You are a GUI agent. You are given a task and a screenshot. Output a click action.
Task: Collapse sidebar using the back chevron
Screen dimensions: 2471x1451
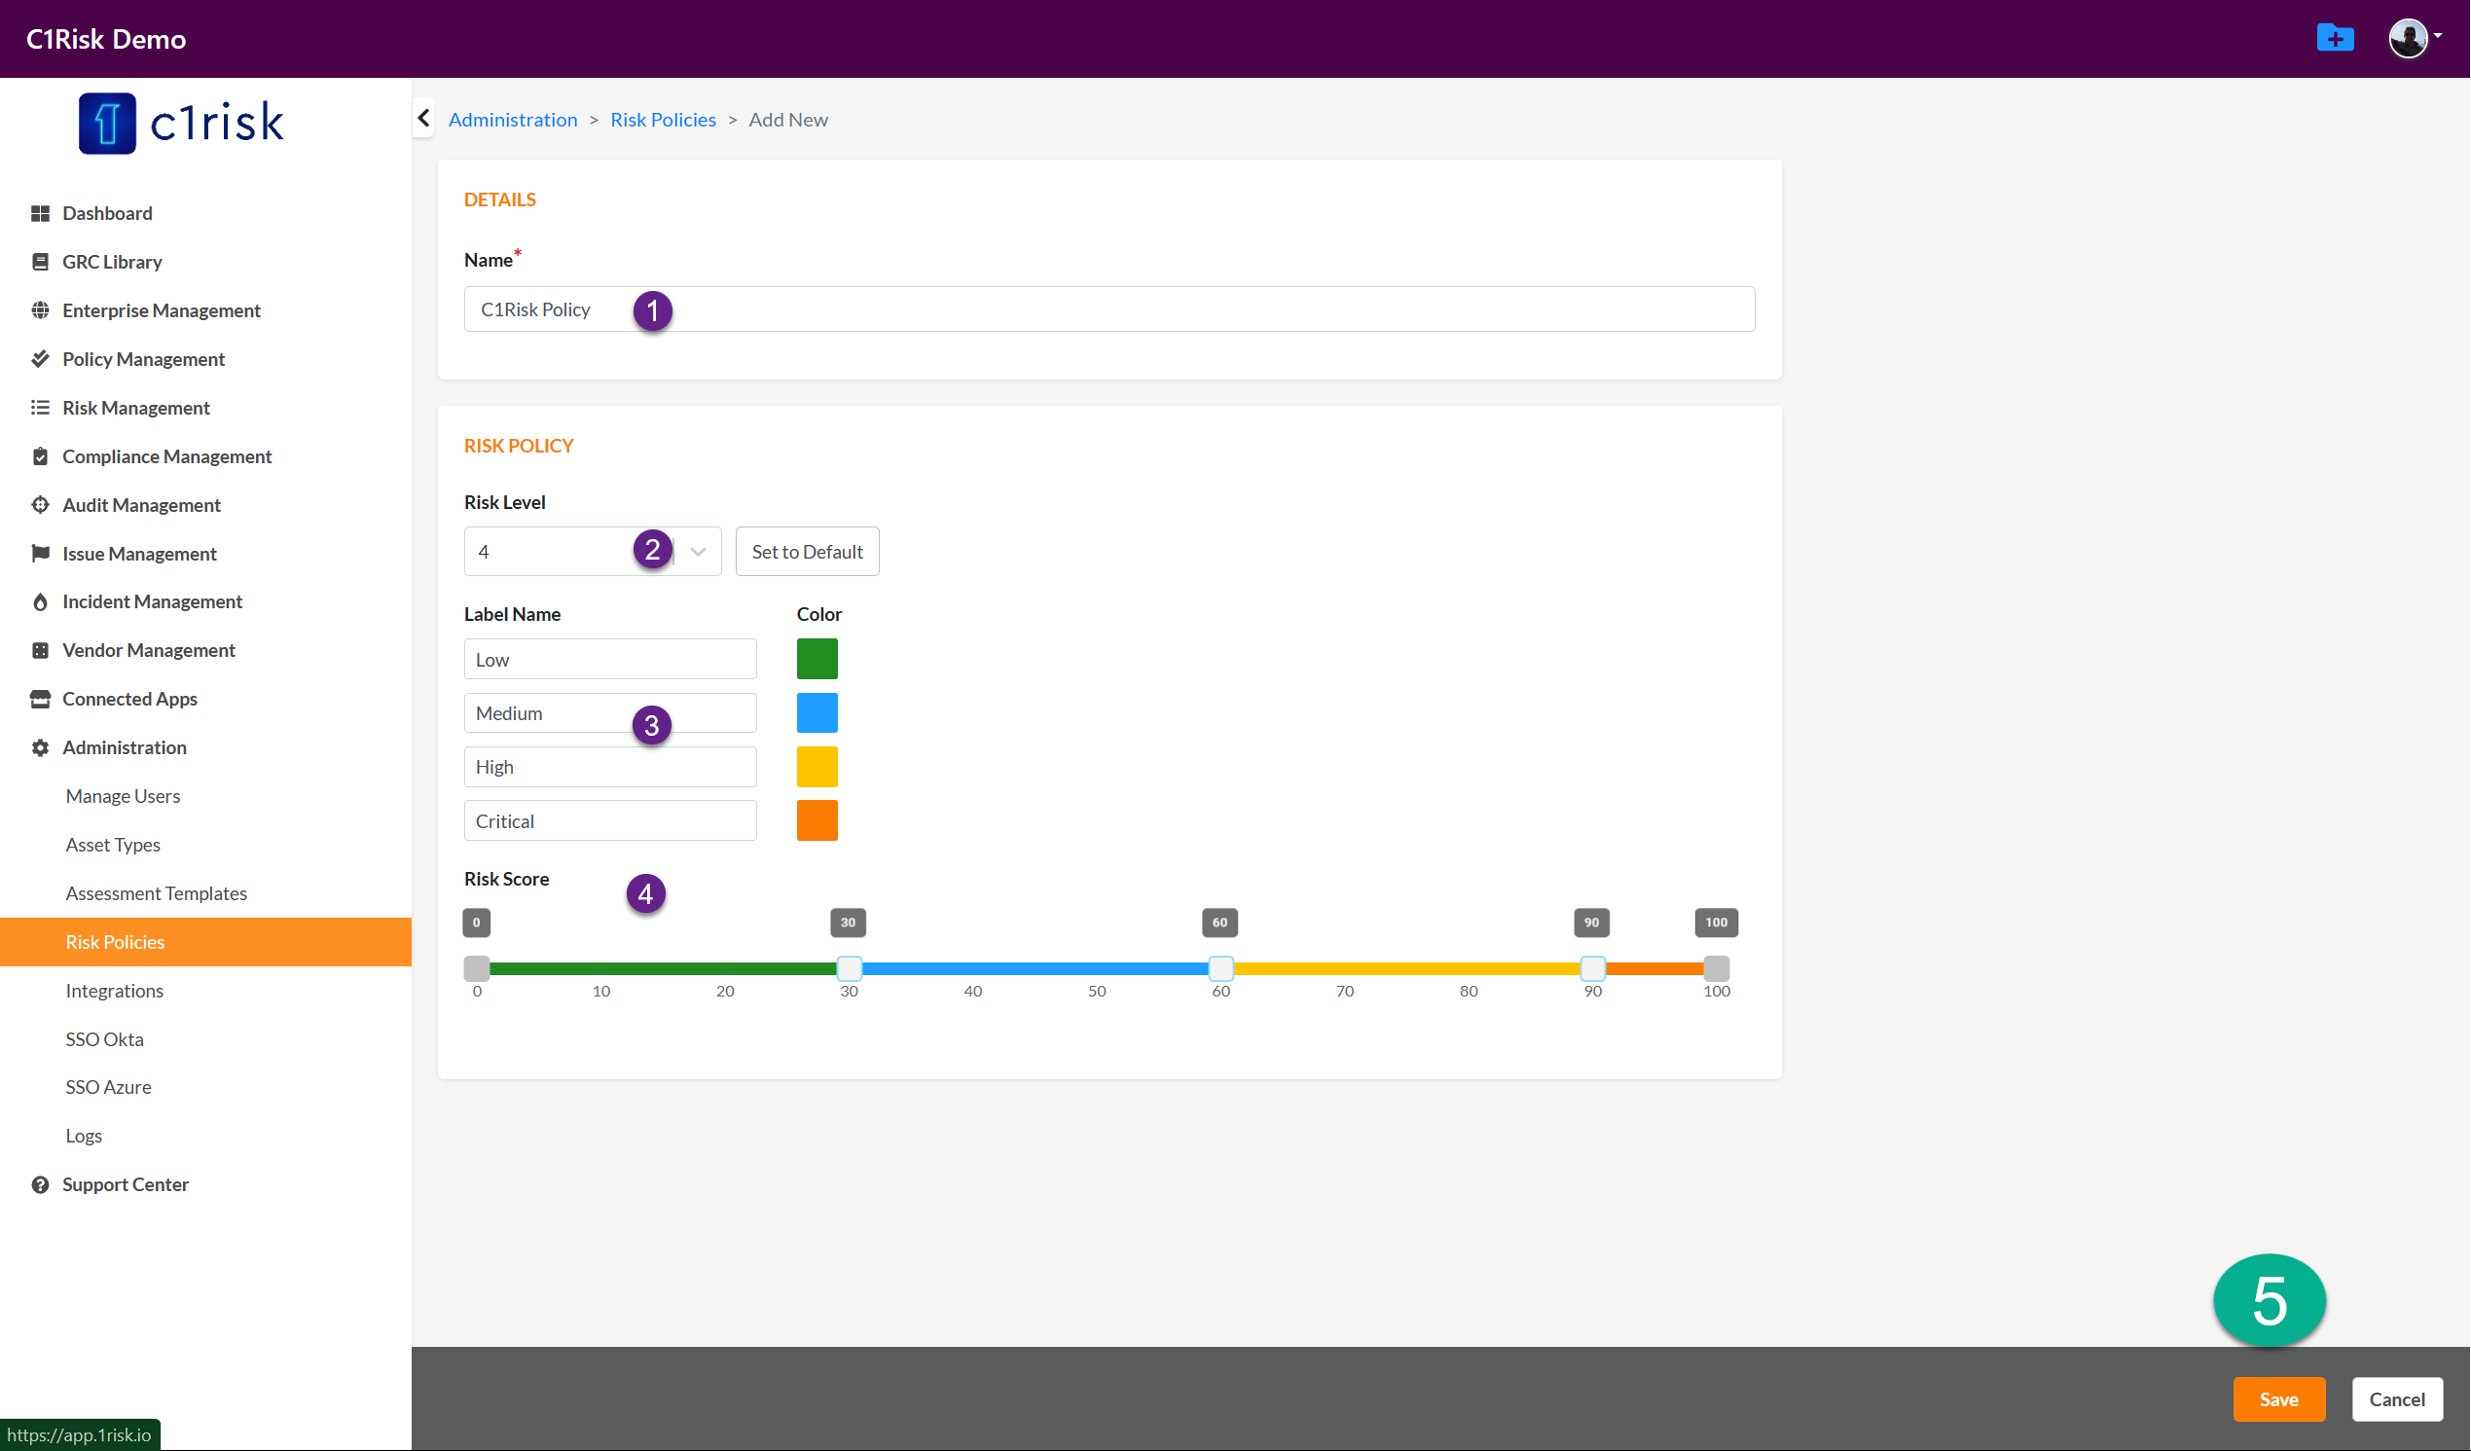(423, 119)
